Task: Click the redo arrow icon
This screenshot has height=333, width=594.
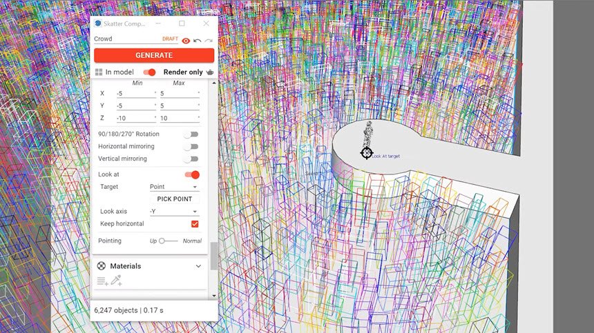Action: (x=209, y=41)
